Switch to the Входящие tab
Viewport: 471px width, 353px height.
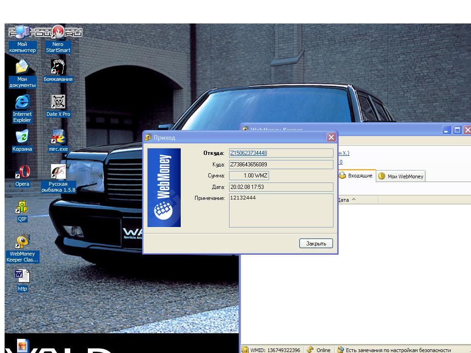356,176
